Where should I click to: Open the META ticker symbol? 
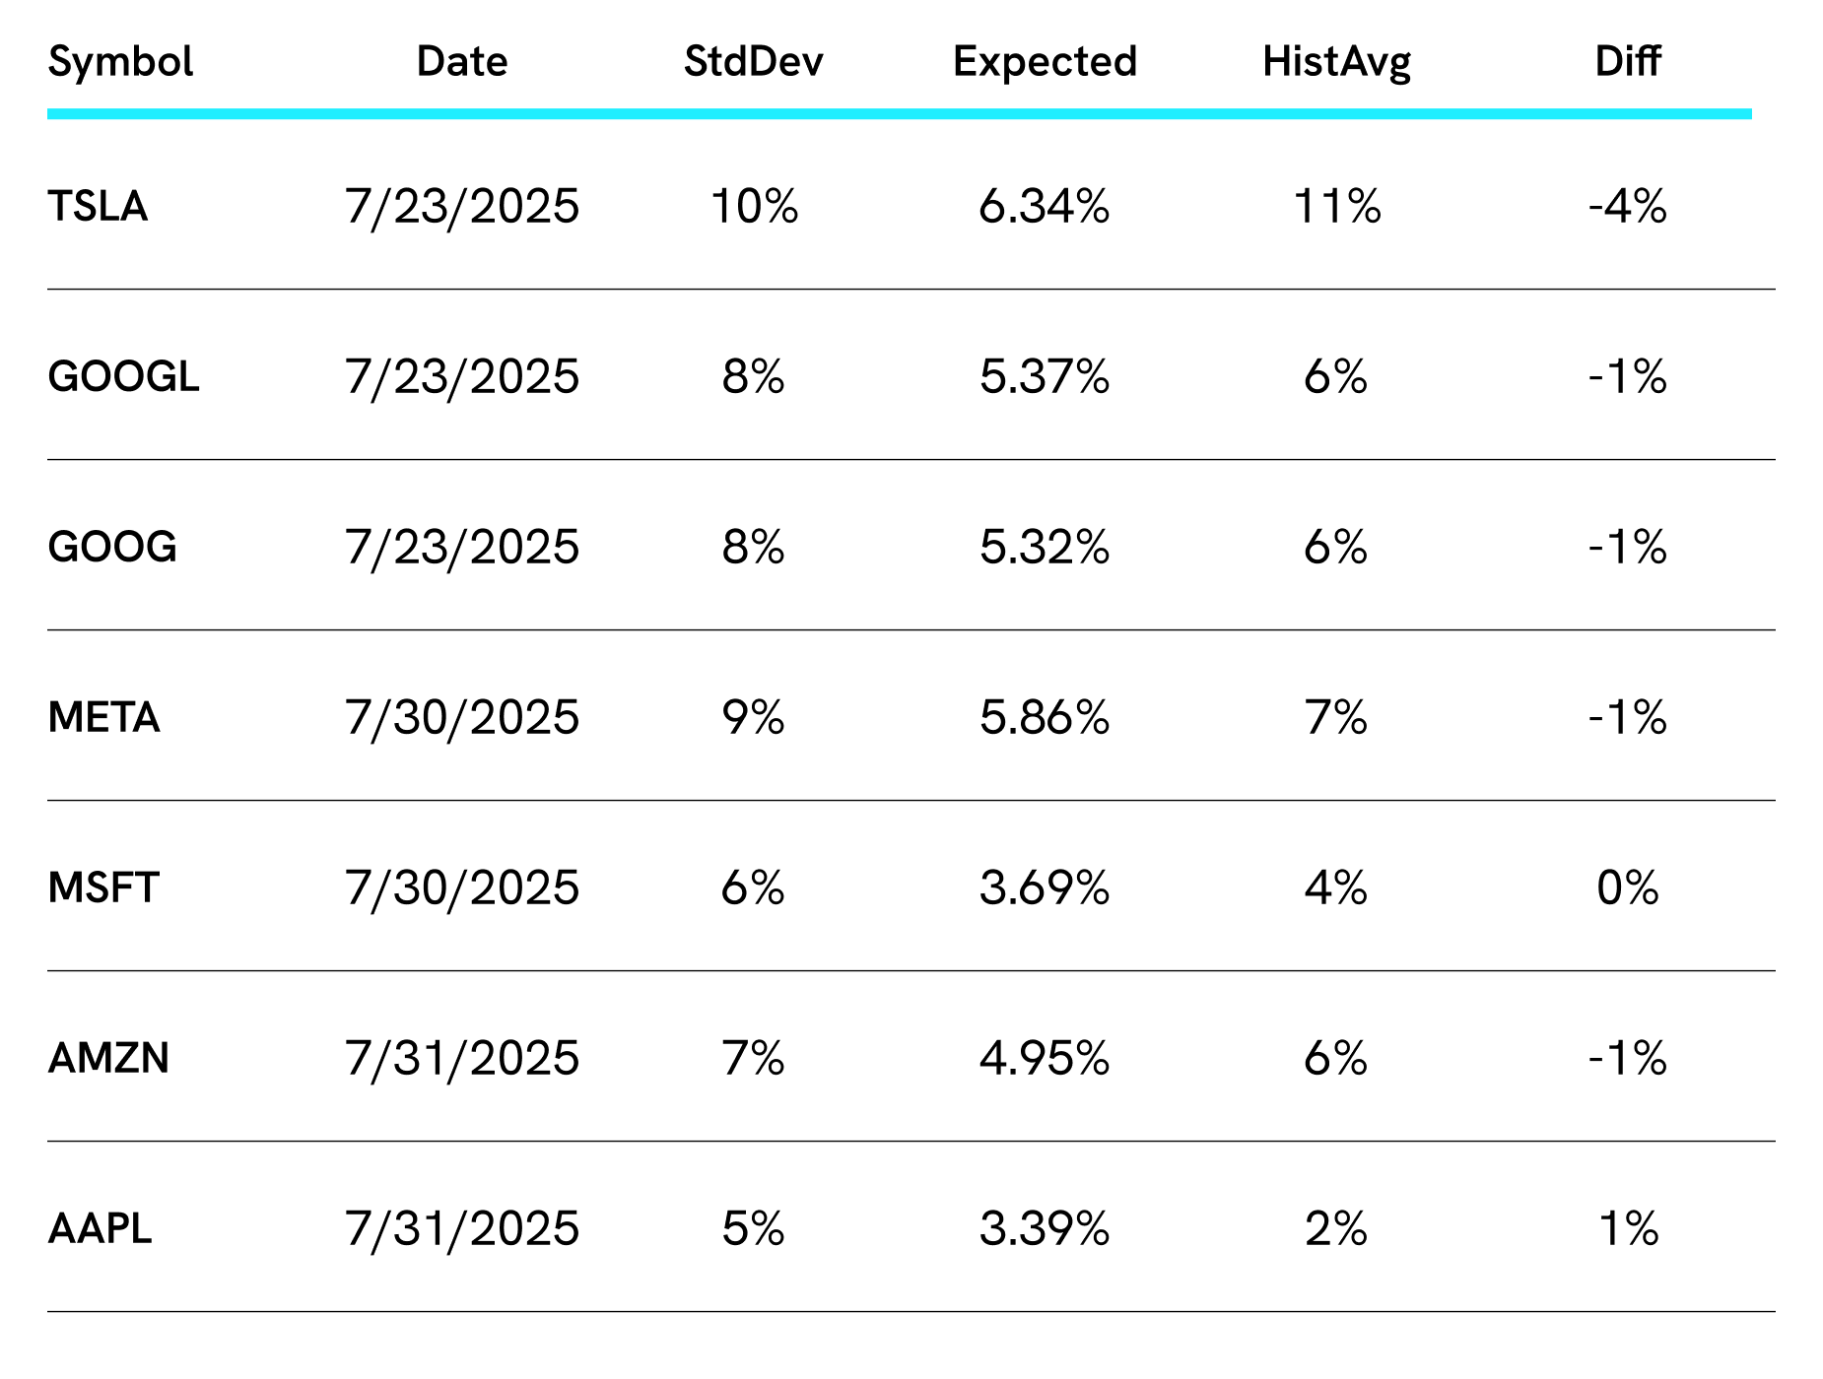(103, 718)
